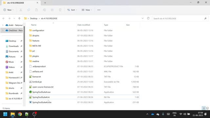The height and width of the screenshot is (118, 210).
Task: Select Music in the sidebar
Action: (x=11, y=62)
